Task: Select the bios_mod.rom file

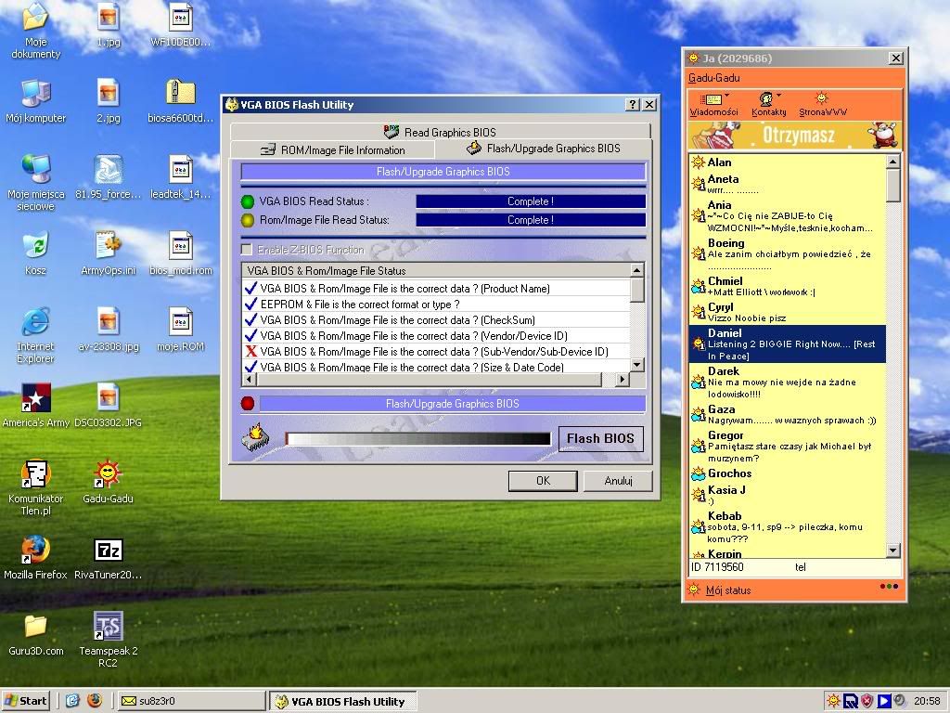Action: click(181, 253)
